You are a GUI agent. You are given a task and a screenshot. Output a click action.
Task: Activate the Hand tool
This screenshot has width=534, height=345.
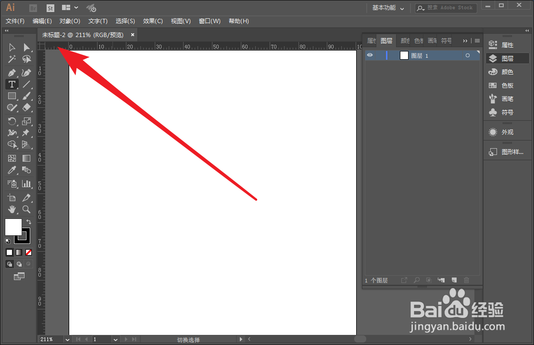(x=12, y=209)
